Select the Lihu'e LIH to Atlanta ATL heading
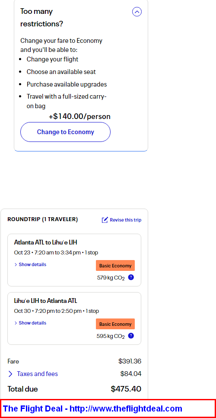216x418 pixels. 45,301
